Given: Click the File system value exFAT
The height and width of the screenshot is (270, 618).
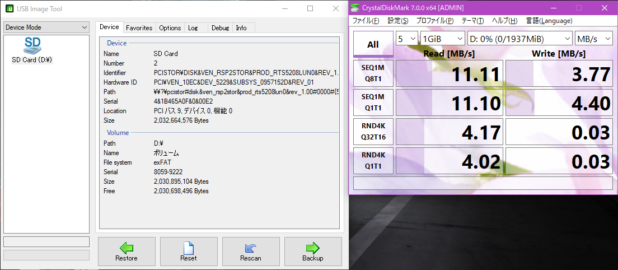Looking at the screenshot, I should 162,162.
